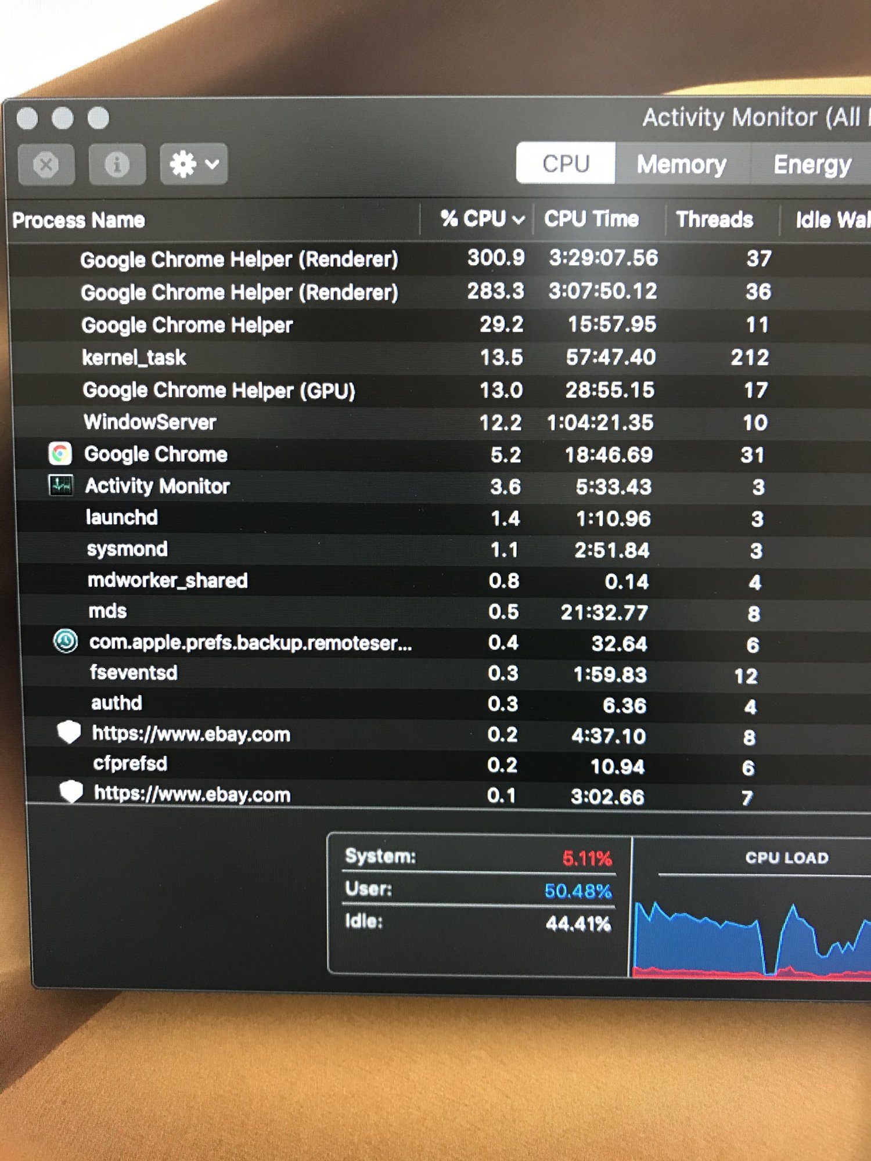The height and width of the screenshot is (1161, 871).
Task: Click the User 50.48% value
Action: (578, 891)
